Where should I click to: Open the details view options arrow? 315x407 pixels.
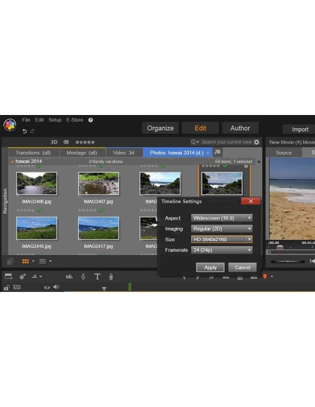point(50,261)
